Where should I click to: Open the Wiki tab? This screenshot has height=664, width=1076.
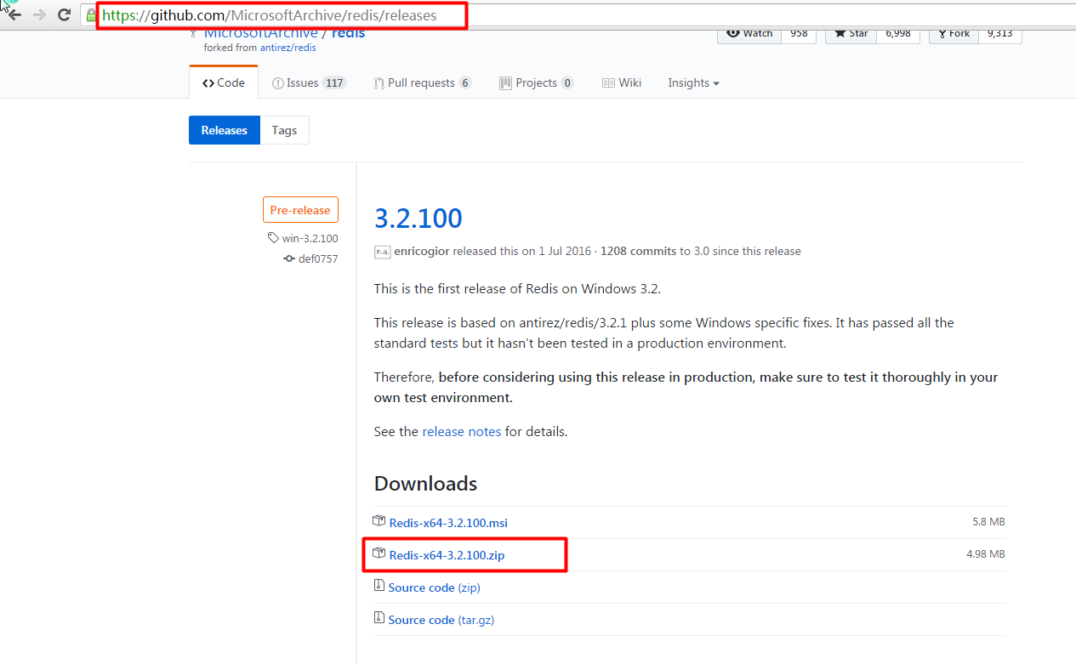(x=622, y=82)
